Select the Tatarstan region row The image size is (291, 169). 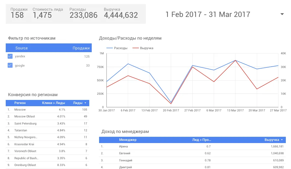47,131
